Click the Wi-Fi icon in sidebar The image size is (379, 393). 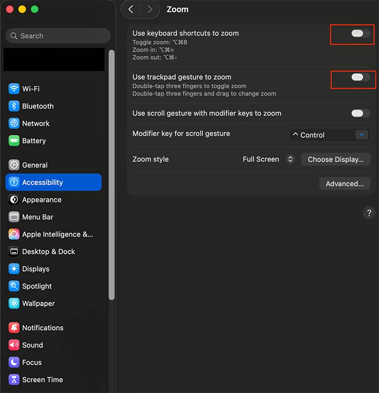point(14,89)
